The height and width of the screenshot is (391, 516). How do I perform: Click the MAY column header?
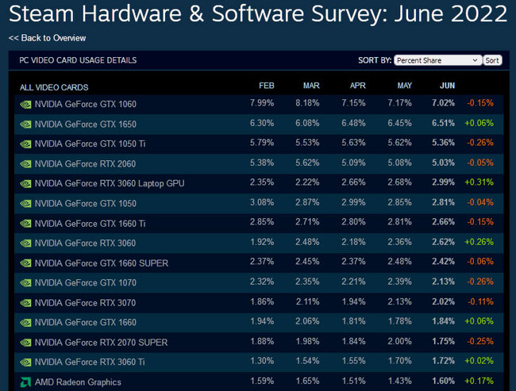[x=402, y=86]
